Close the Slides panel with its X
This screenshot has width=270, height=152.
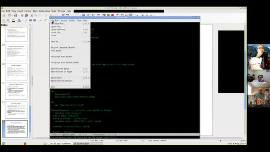30,25
